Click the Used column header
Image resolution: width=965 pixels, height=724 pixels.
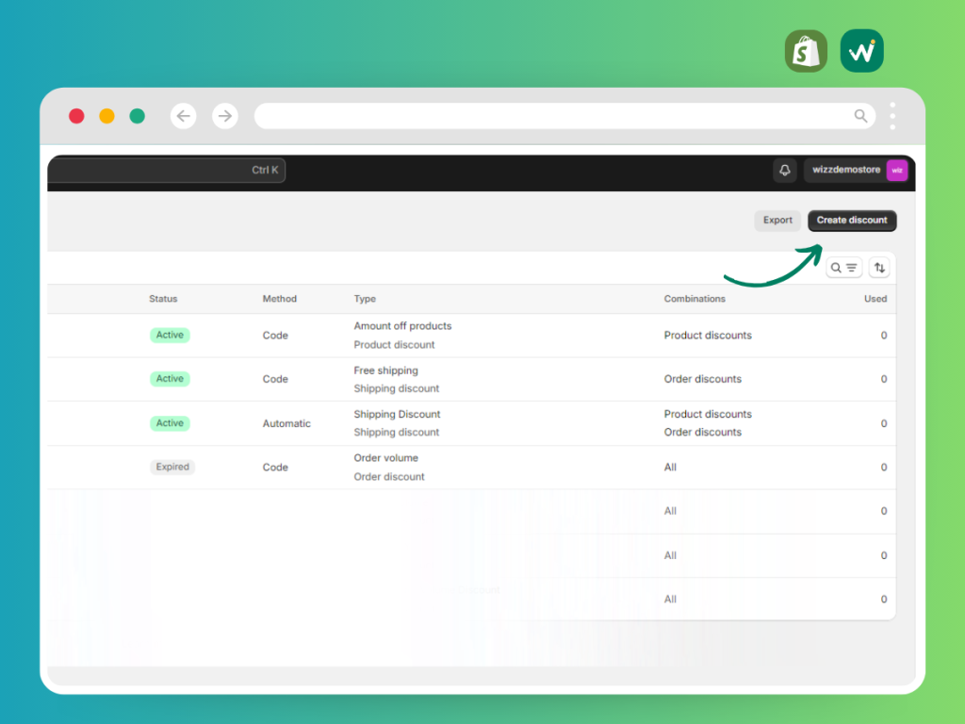point(875,299)
